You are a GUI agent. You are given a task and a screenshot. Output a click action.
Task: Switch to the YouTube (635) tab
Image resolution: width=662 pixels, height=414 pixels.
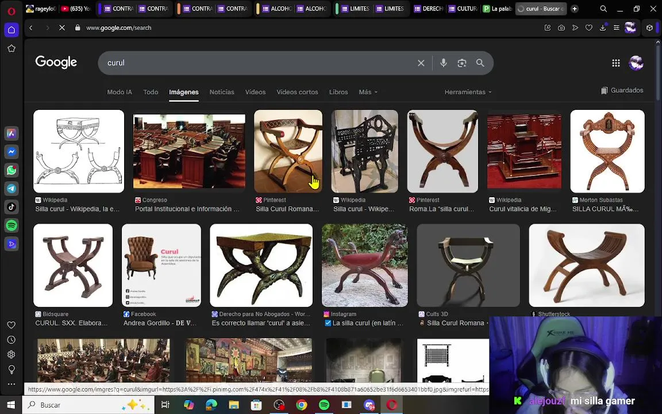(76, 9)
